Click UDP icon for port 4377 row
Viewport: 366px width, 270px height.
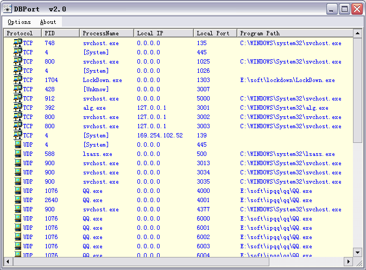pos(18,209)
